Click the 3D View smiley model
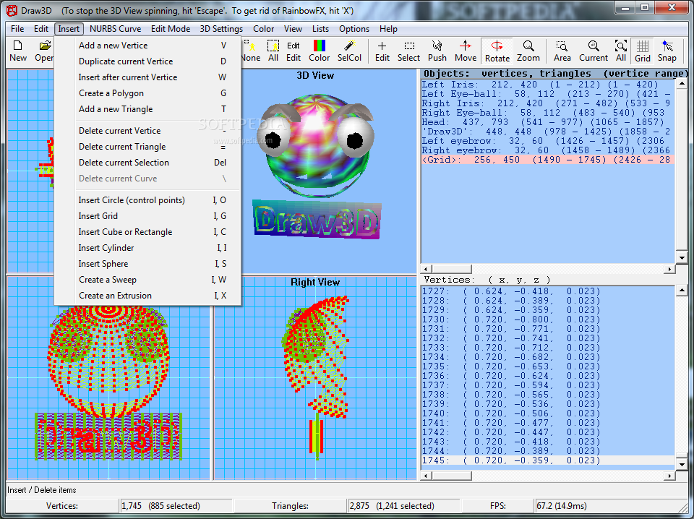The height and width of the screenshot is (519, 694). (316, 145)
